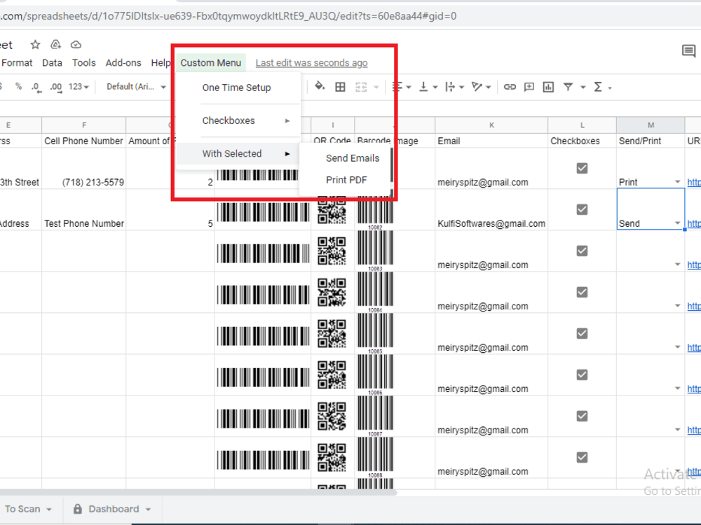Open Print cell dropdown arrow
This screenshot has width=701, height=525.
(x=678, y=182)
